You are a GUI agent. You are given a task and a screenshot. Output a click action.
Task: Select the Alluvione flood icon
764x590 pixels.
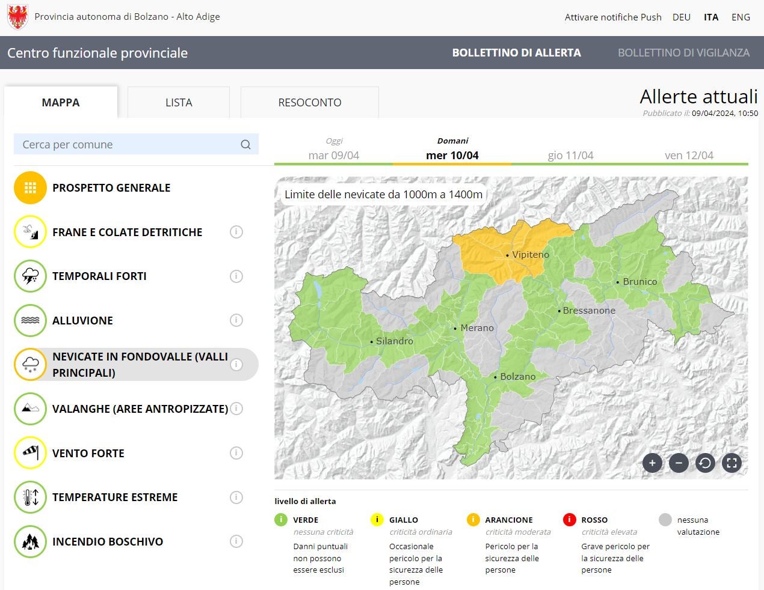(x=30, y=320)
